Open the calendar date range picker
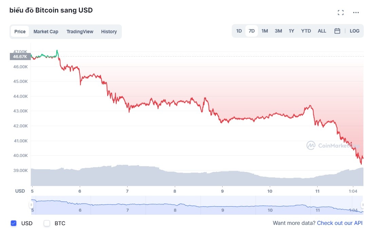The width and height of the screenshot is (376, 231). [x=337, y=31]
